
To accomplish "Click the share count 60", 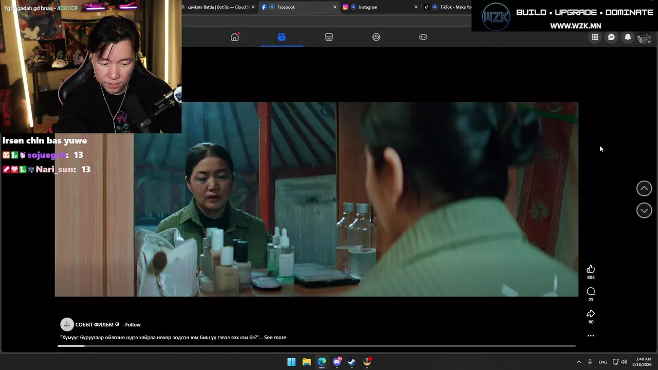I will (591, 322).
